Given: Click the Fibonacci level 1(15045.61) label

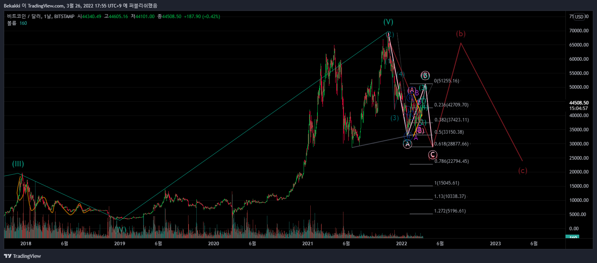Looking at the screenshot, I should [446, 183].
